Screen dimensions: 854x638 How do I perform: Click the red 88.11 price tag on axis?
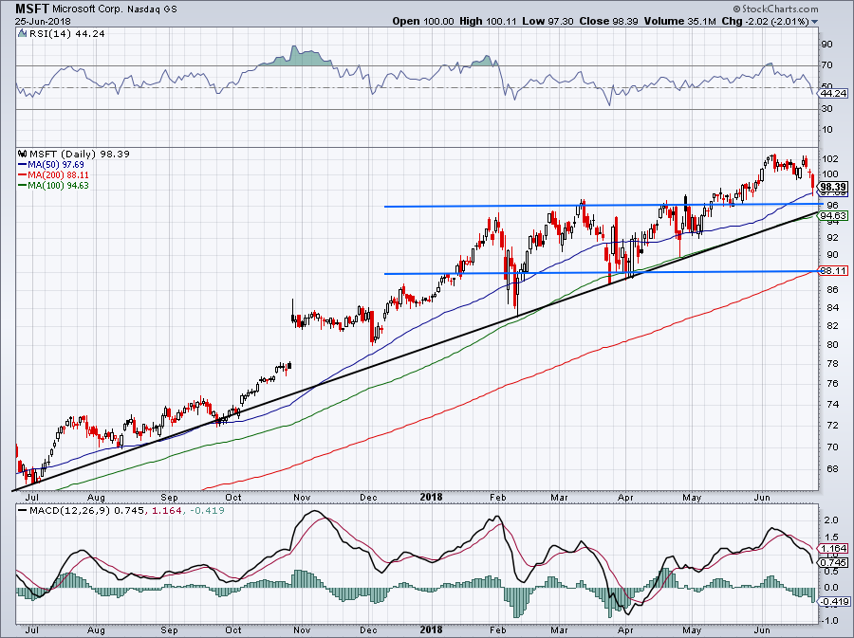834,271
